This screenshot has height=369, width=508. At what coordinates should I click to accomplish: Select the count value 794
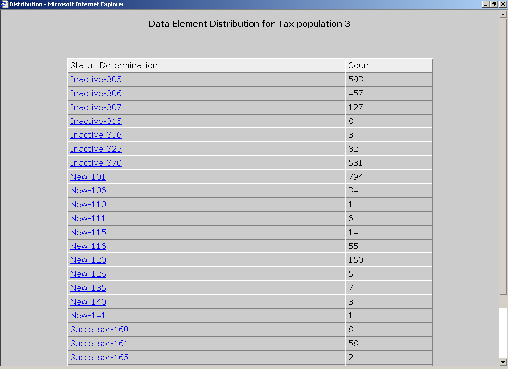(x=356, y=177)
